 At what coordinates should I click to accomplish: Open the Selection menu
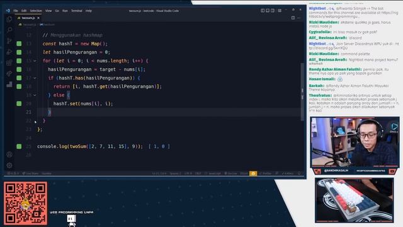36,11
